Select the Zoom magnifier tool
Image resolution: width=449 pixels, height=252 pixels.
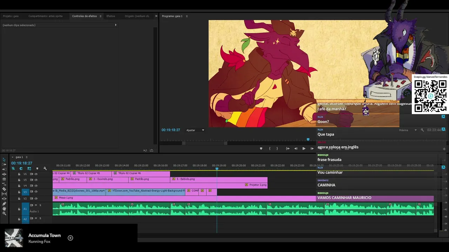click(x=4, y=213)
